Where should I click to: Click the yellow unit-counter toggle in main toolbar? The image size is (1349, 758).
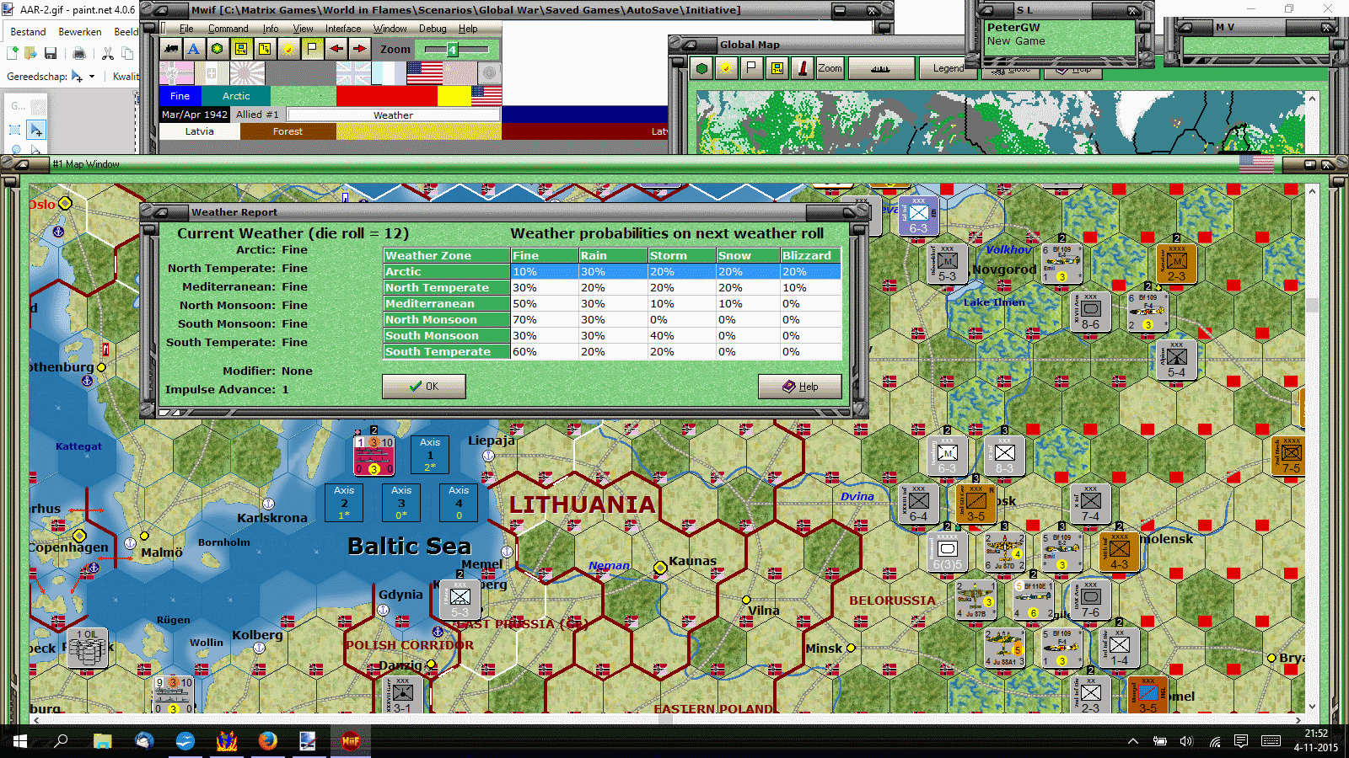click(241, 49)
